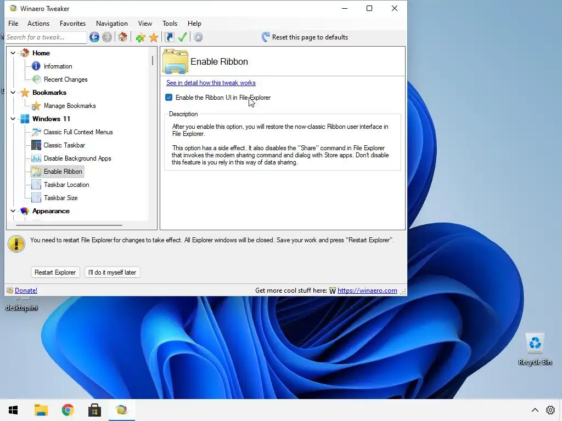Open the Tools menu
The width and height of the screenshot is (562, 421).
click(170, 23)
